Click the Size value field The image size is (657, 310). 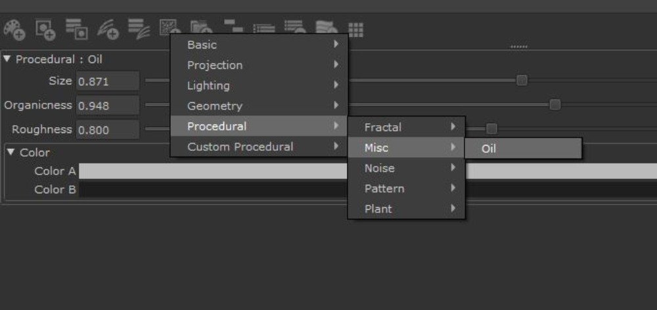click(108, 81)
